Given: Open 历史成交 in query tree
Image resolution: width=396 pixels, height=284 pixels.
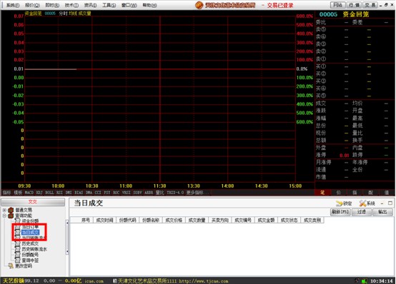Looking at the screenshot, I should [x=30, y=243].
